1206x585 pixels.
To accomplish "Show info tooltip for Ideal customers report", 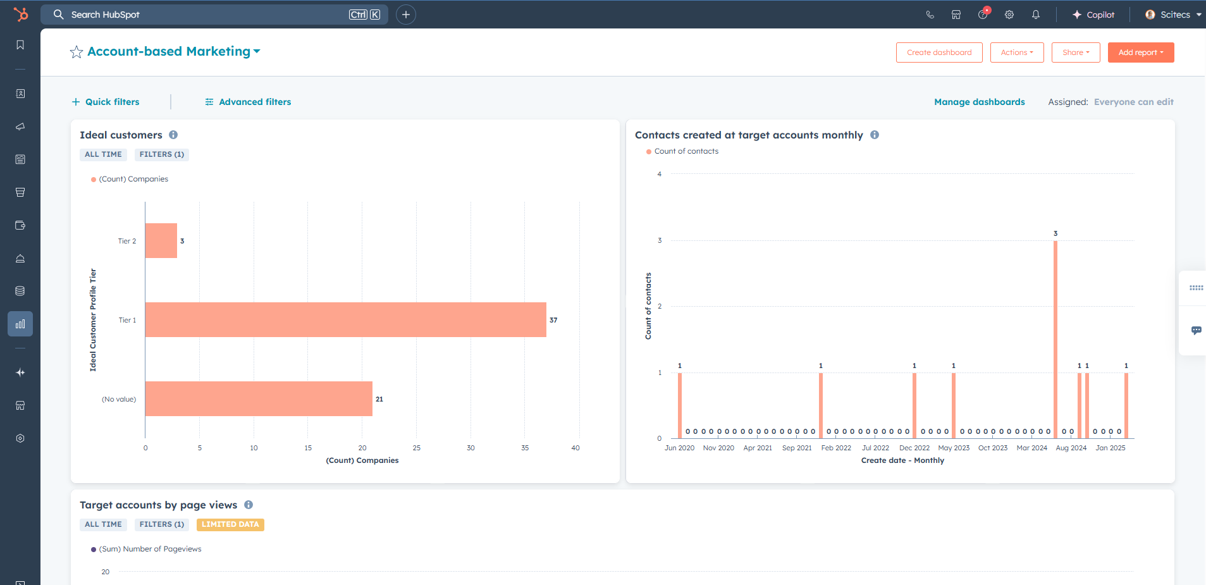I will pyautogui.click(x=173, y=135).
